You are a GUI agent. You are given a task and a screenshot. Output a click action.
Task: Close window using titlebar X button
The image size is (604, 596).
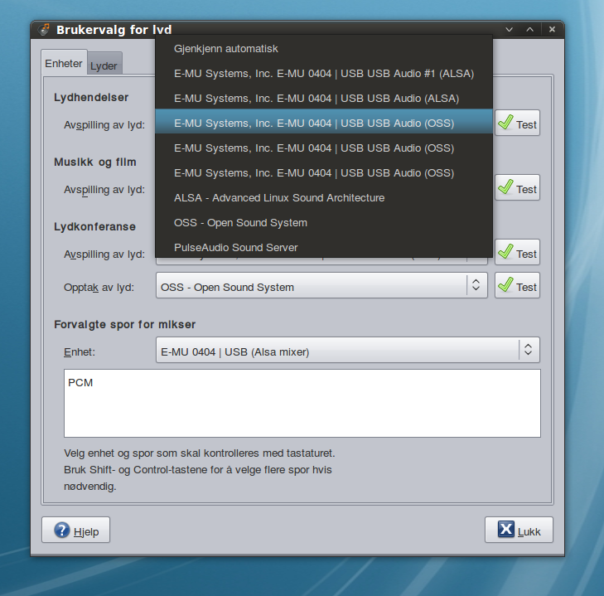(x=552, y=30)
